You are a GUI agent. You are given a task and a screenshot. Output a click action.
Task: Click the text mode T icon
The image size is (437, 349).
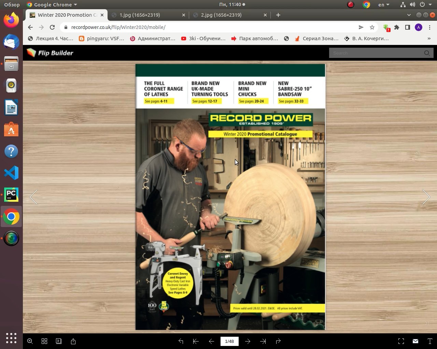430,341
